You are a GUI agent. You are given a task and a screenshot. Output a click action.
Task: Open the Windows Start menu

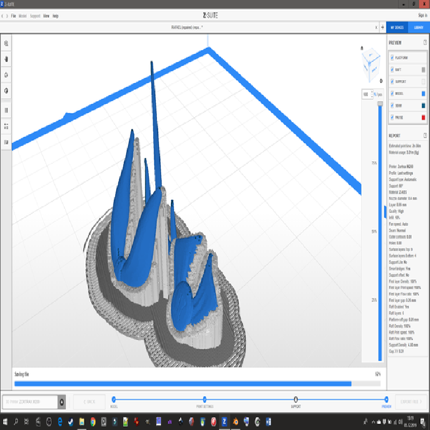tap(5, 421)
